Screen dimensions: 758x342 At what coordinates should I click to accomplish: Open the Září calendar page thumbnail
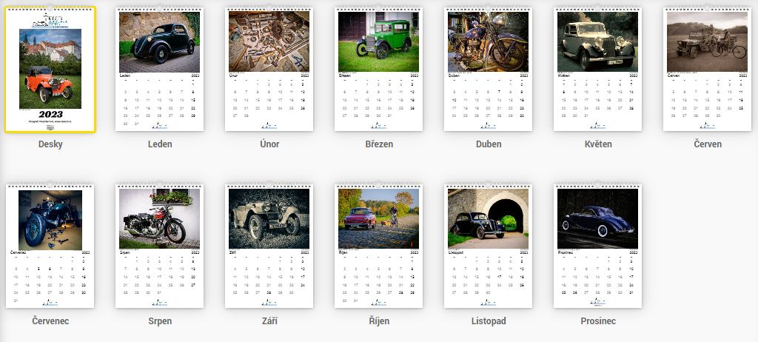[269, 247]
